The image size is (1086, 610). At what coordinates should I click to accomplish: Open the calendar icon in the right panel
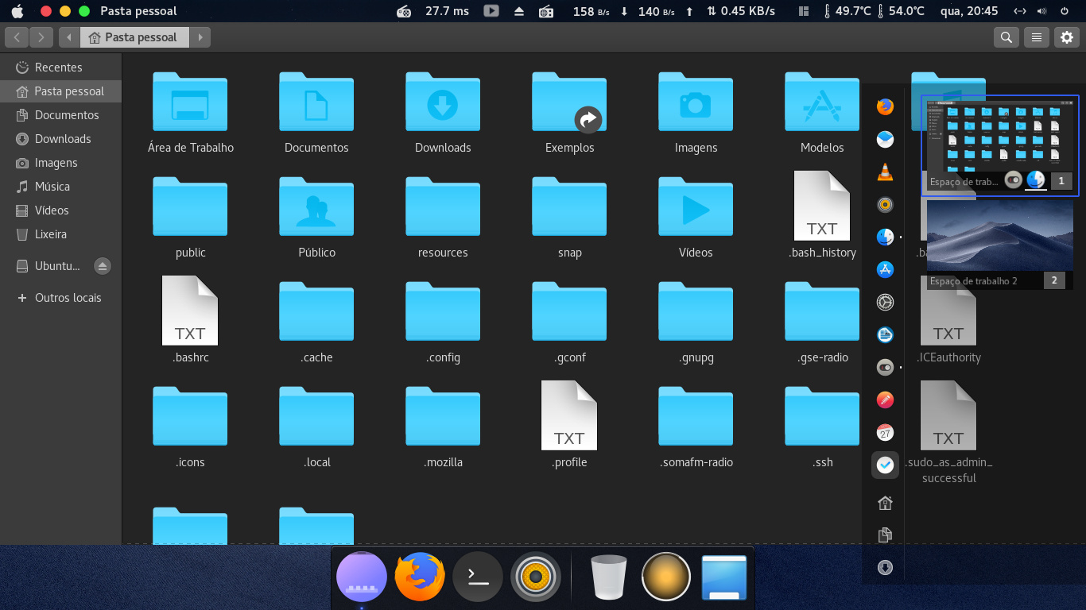885,433
